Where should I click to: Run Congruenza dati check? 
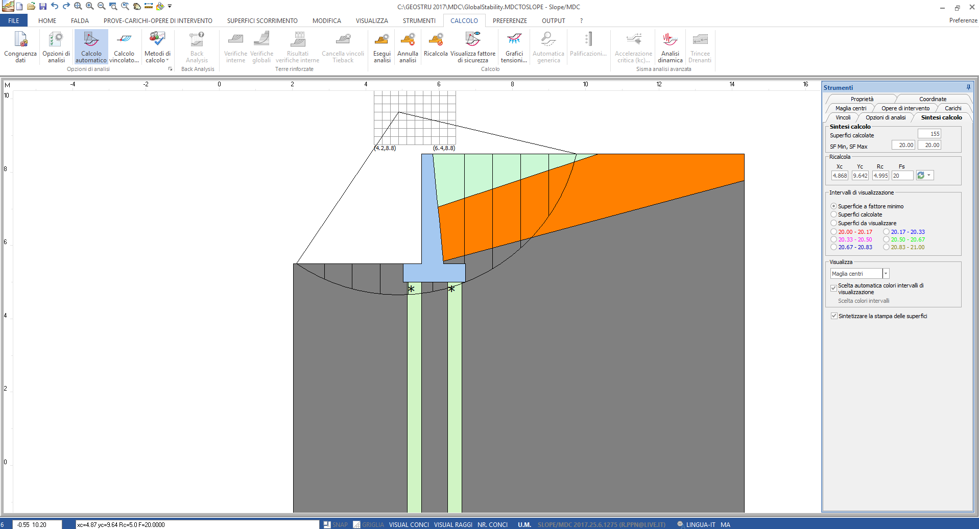click(20, 47)
